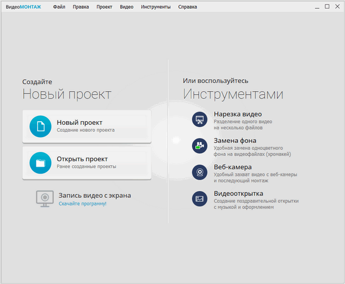Select the Видеооткрытка tool title
The height and width of the screenshot is (284, 345).
click(x=239, y=193)
